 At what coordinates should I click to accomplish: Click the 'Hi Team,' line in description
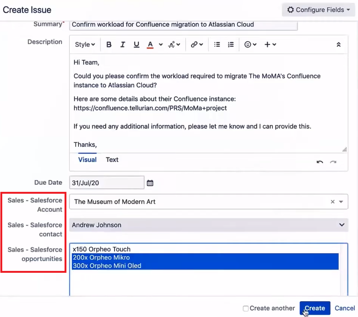tap(86, 63)
